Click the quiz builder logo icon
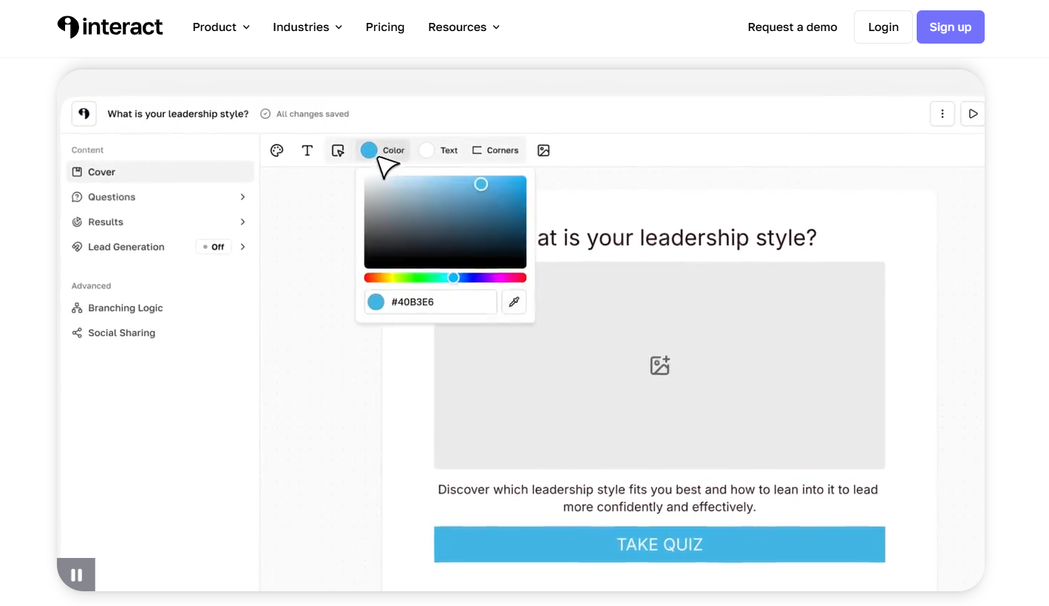 [84, 114]
